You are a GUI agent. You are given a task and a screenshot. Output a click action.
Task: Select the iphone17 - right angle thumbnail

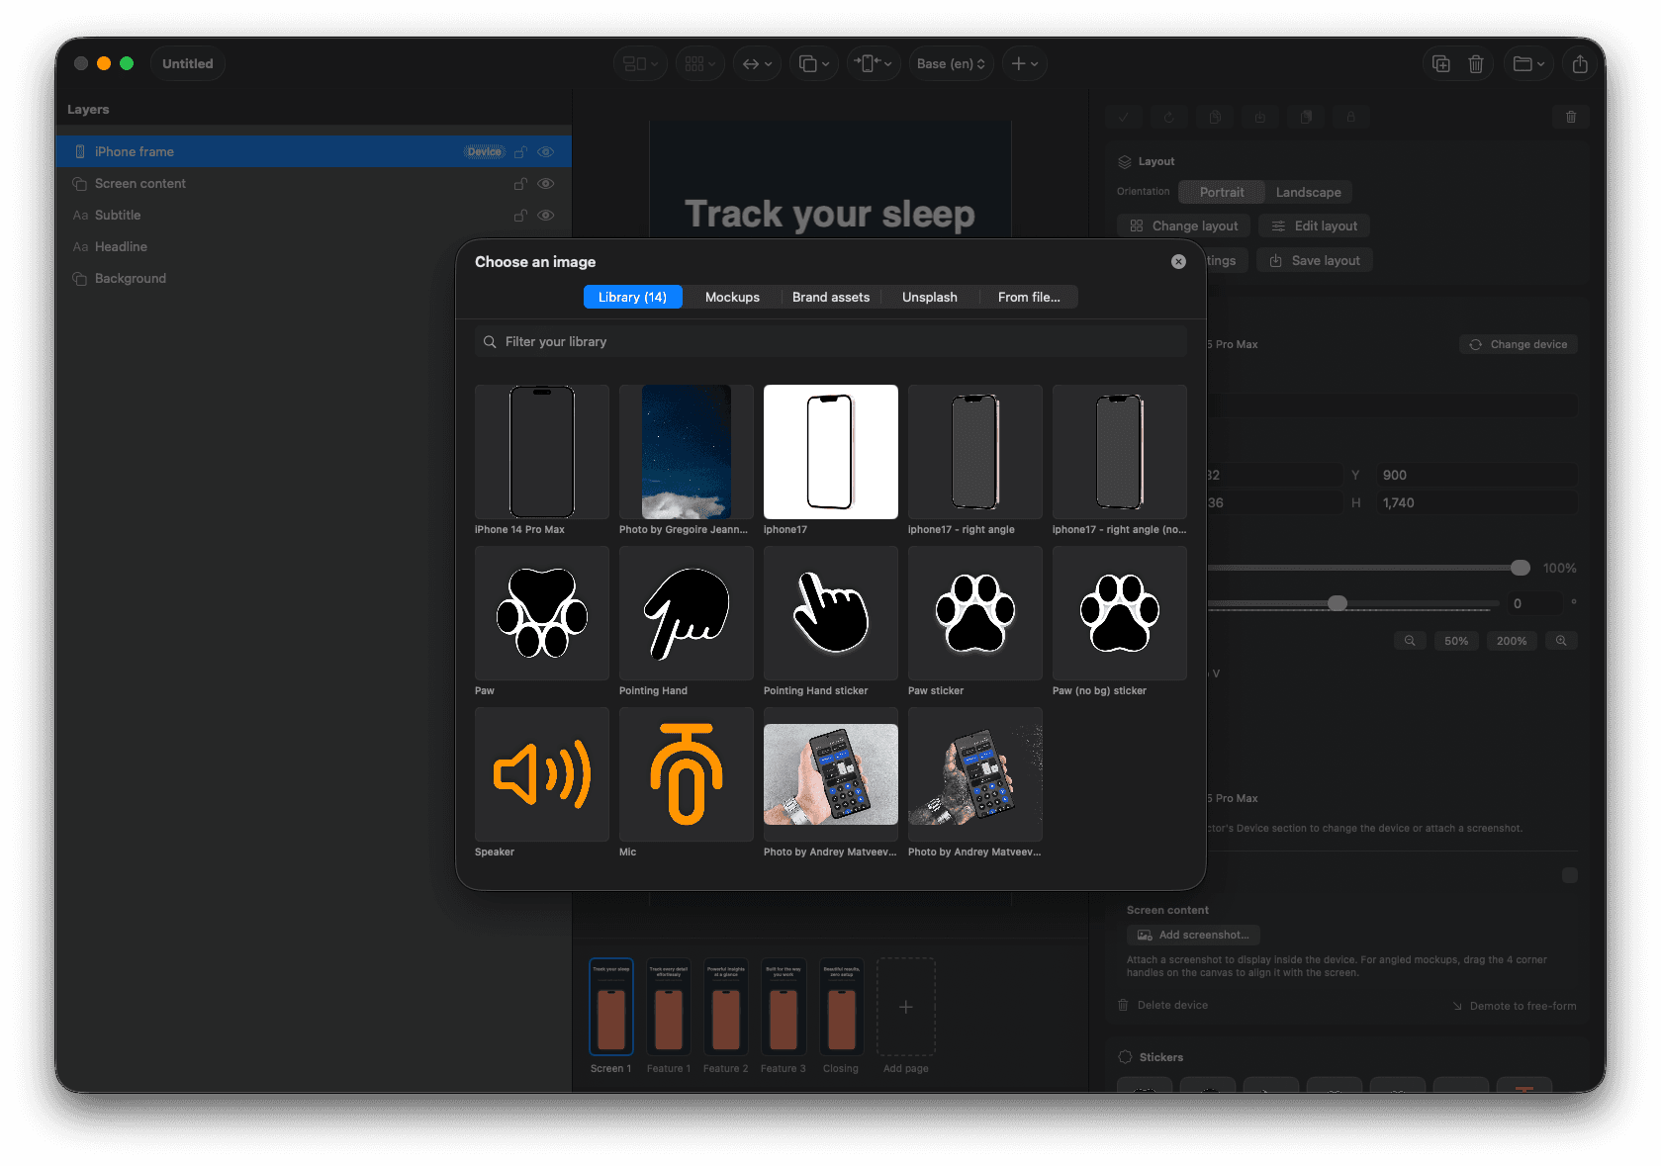(x=975, y=452)
